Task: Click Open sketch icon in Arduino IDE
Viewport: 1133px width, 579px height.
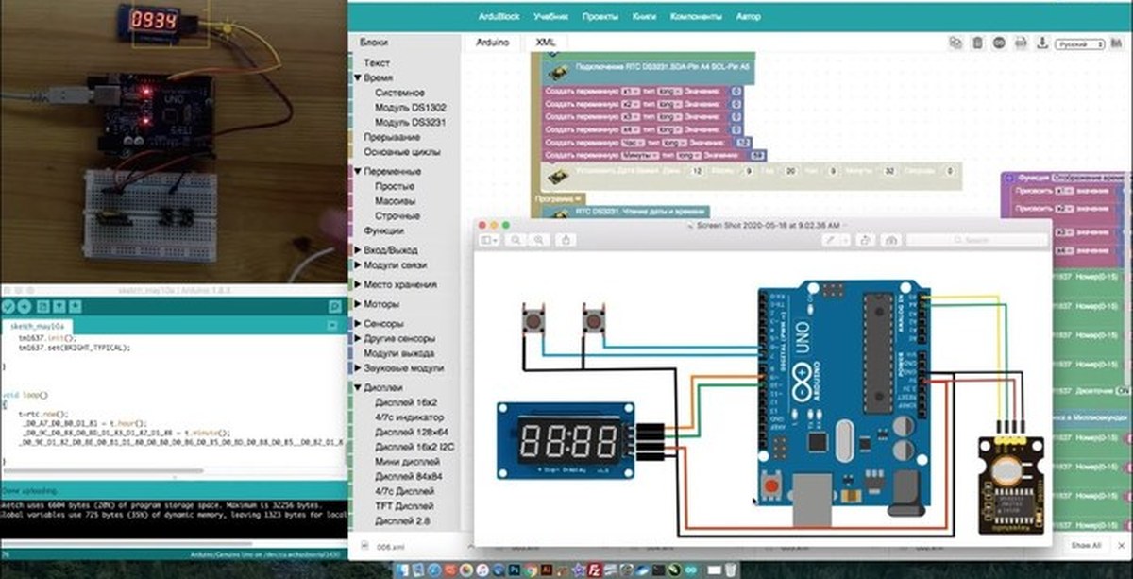Action: click(x=58, y=308)
